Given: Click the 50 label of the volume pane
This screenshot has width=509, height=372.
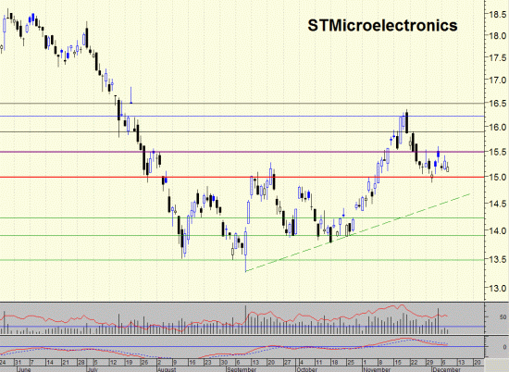Looking at the screenshot, I should (503, 317).
